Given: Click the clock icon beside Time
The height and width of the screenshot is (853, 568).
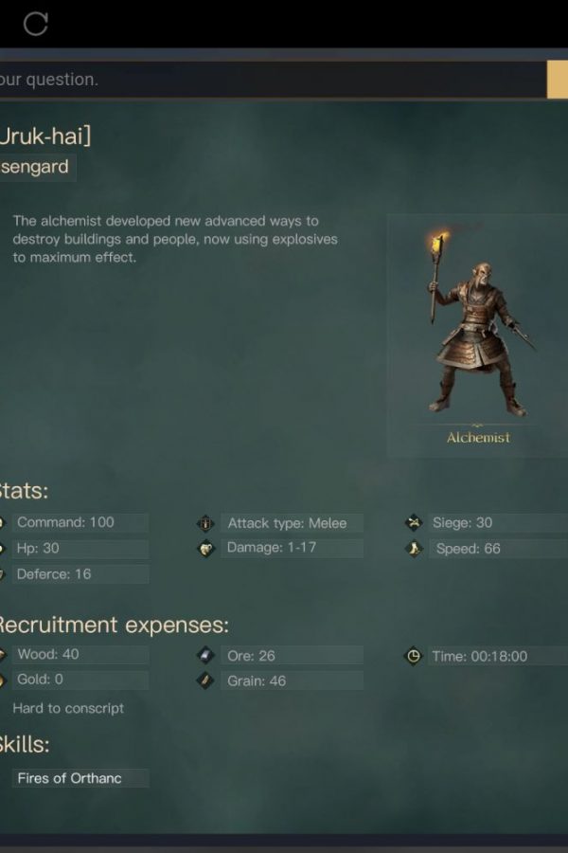Looking at the screenshot, I should [x=414, y=656].
